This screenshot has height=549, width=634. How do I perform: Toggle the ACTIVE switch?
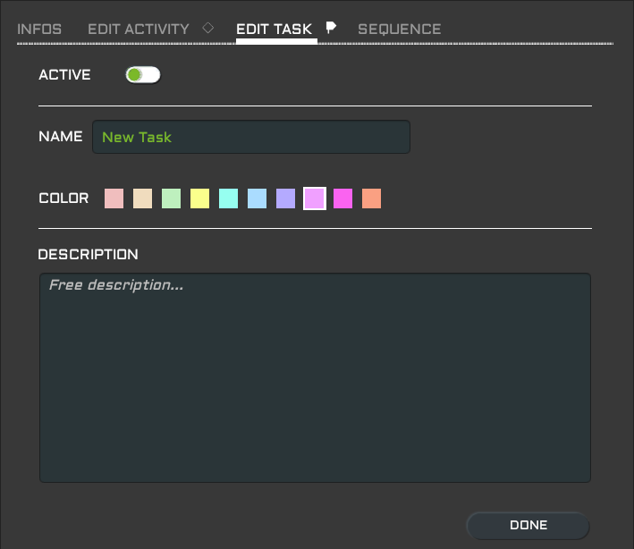coord(143,75)
